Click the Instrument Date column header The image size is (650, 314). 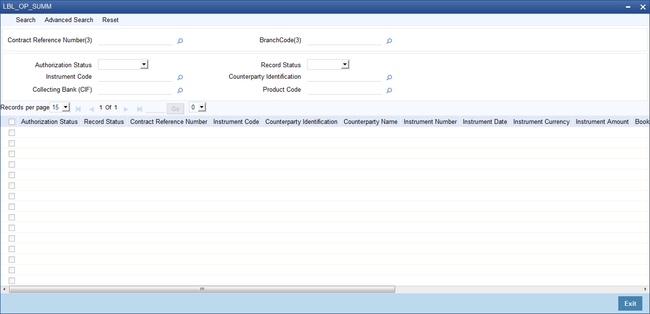click(x=485, y=121)
